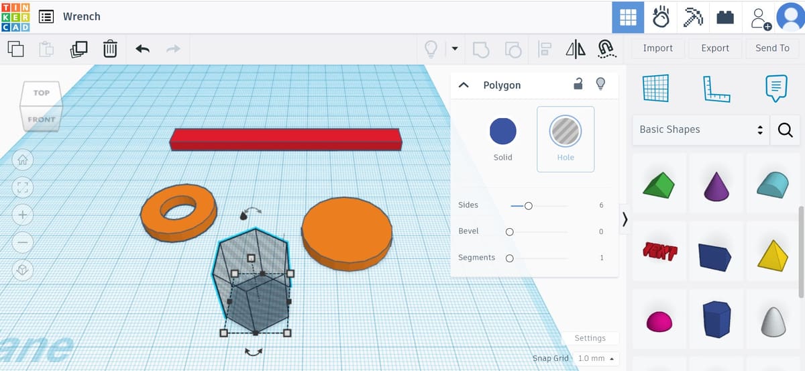The height and width of the screenshot is (371, 805).
Task: Show all hidden objects lightbulb
Action: click(431, 48)
